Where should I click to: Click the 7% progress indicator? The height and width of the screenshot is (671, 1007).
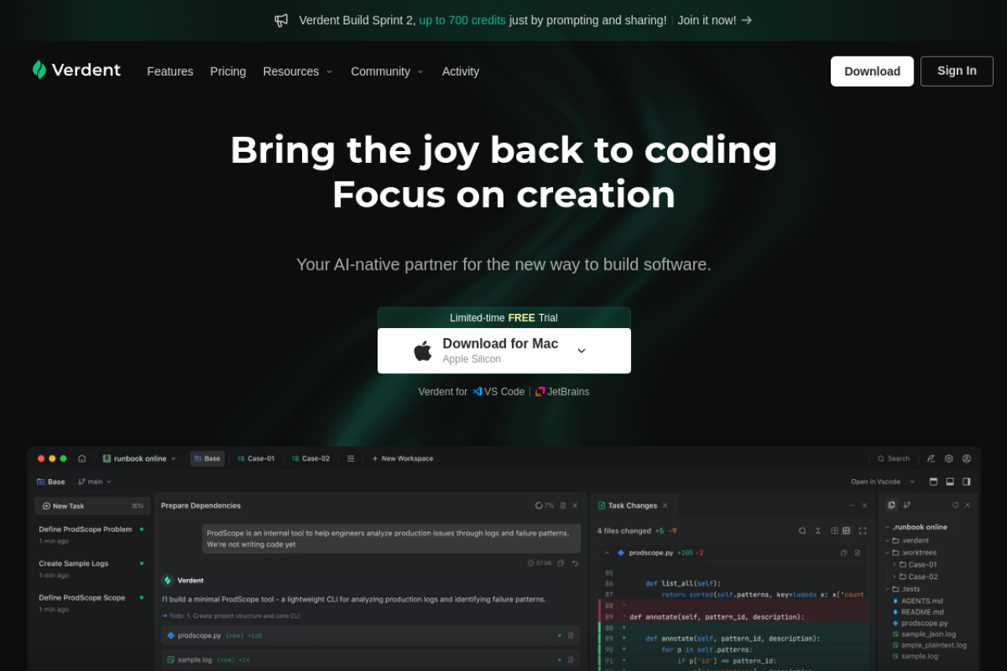(544, 506)
